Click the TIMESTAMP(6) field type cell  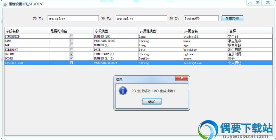coord(116,54)
